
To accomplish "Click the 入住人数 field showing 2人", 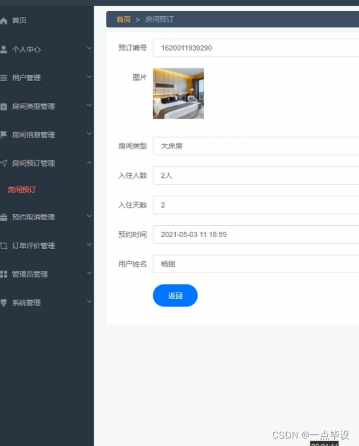I will [x=256, y=175].
